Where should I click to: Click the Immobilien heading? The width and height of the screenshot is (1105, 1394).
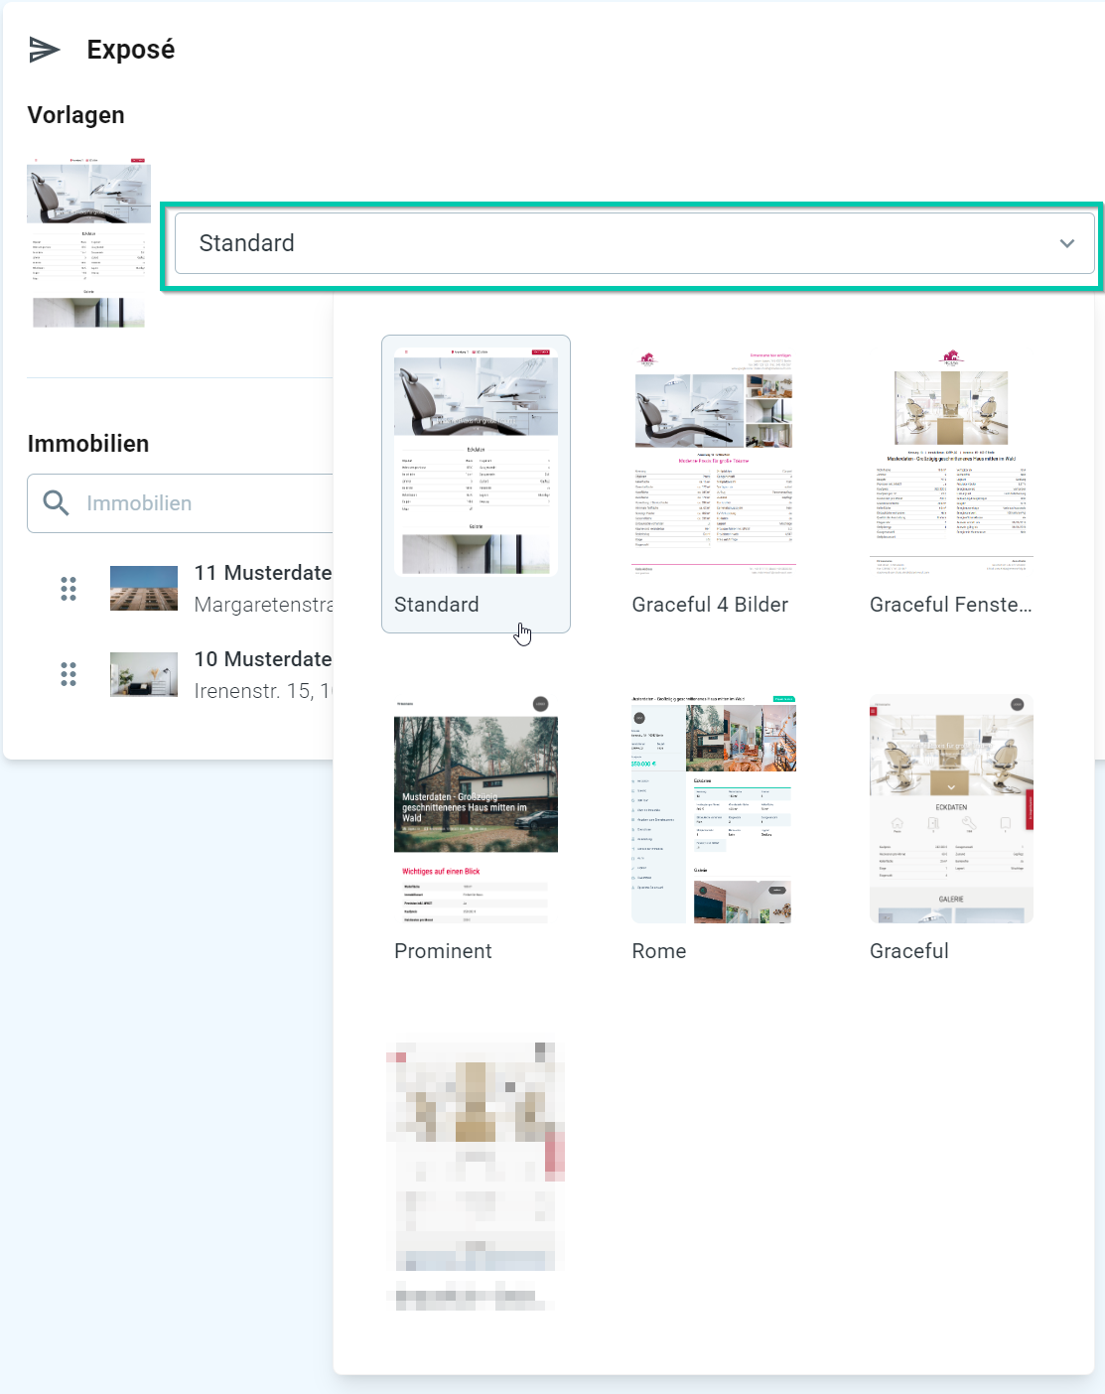pos(88,444)
